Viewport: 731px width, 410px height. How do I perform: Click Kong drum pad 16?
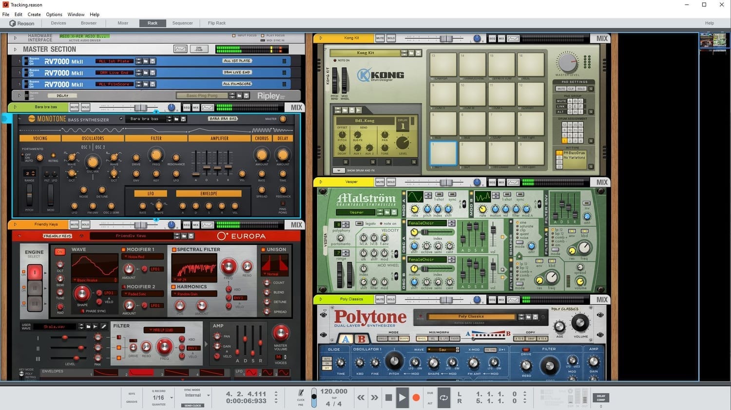click(x=530, y=64)
